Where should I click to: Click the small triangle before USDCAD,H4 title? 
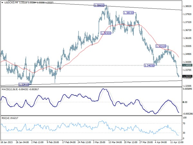2,3
